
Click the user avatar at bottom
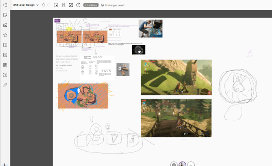(183, 164)
